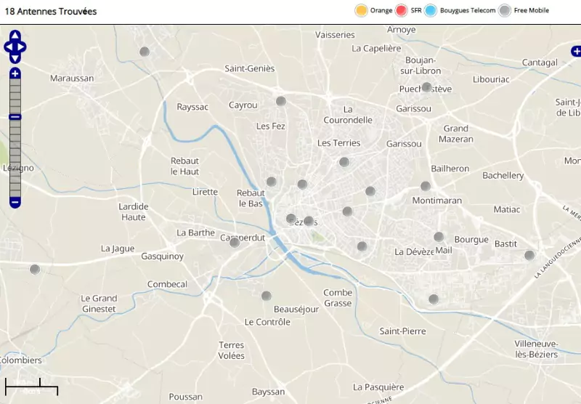This screenshot has height=404, width=581.
Task: Toggle the red SFR operator circle
Action: point(401,10)
